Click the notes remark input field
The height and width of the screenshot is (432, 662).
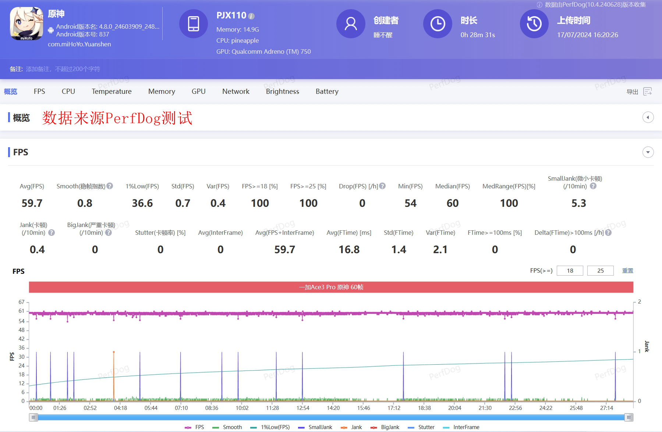point(63,69)
